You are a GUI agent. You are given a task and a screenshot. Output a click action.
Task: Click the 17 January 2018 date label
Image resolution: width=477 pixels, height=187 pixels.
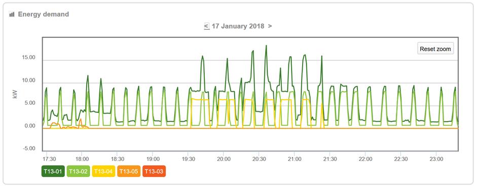[x=238, y=26]
